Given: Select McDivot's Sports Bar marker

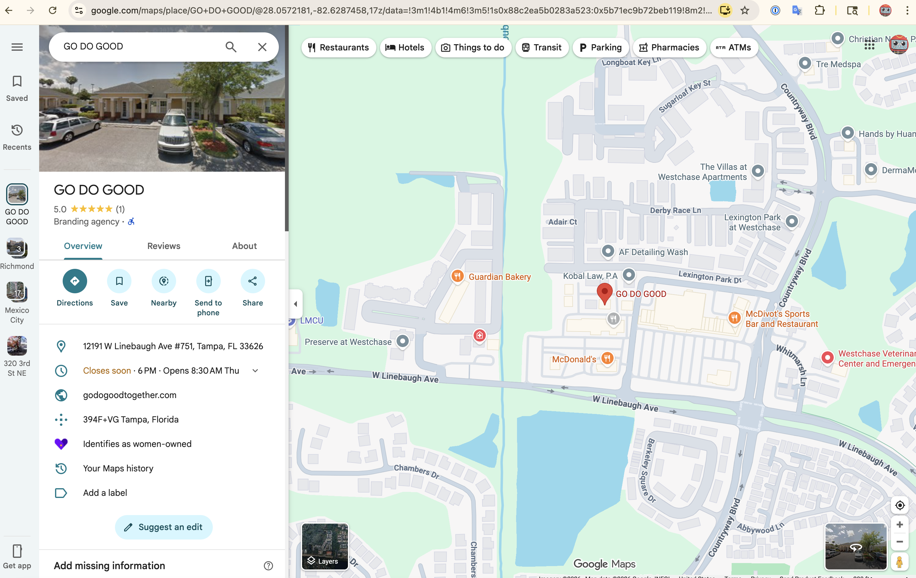Looking at the screenshot, I should (735, 318).
